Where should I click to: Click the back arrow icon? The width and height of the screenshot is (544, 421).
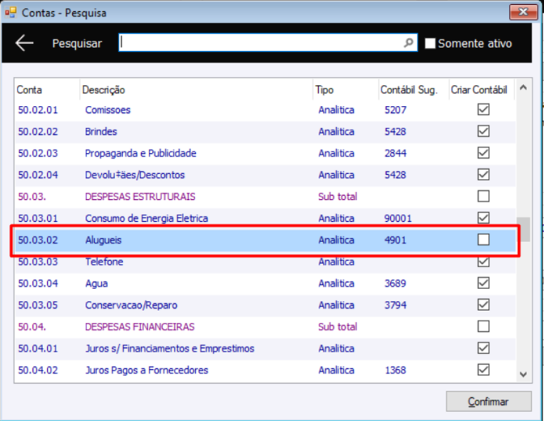25,43
